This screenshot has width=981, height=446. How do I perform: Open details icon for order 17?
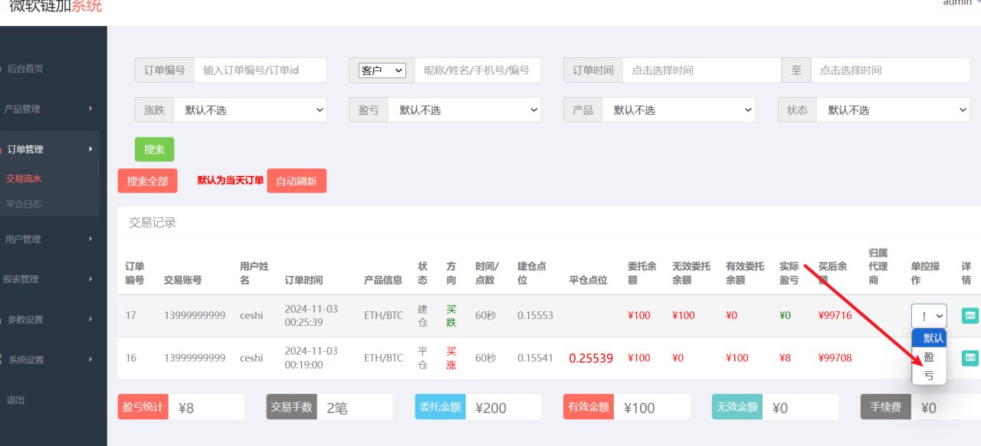tap(970, 315)
